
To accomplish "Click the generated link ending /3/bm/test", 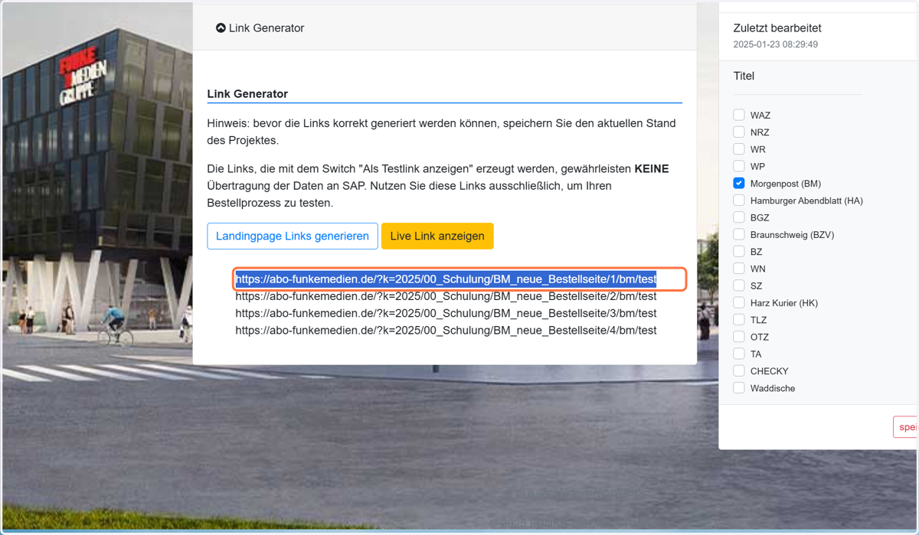I will [x=446, y=313].
